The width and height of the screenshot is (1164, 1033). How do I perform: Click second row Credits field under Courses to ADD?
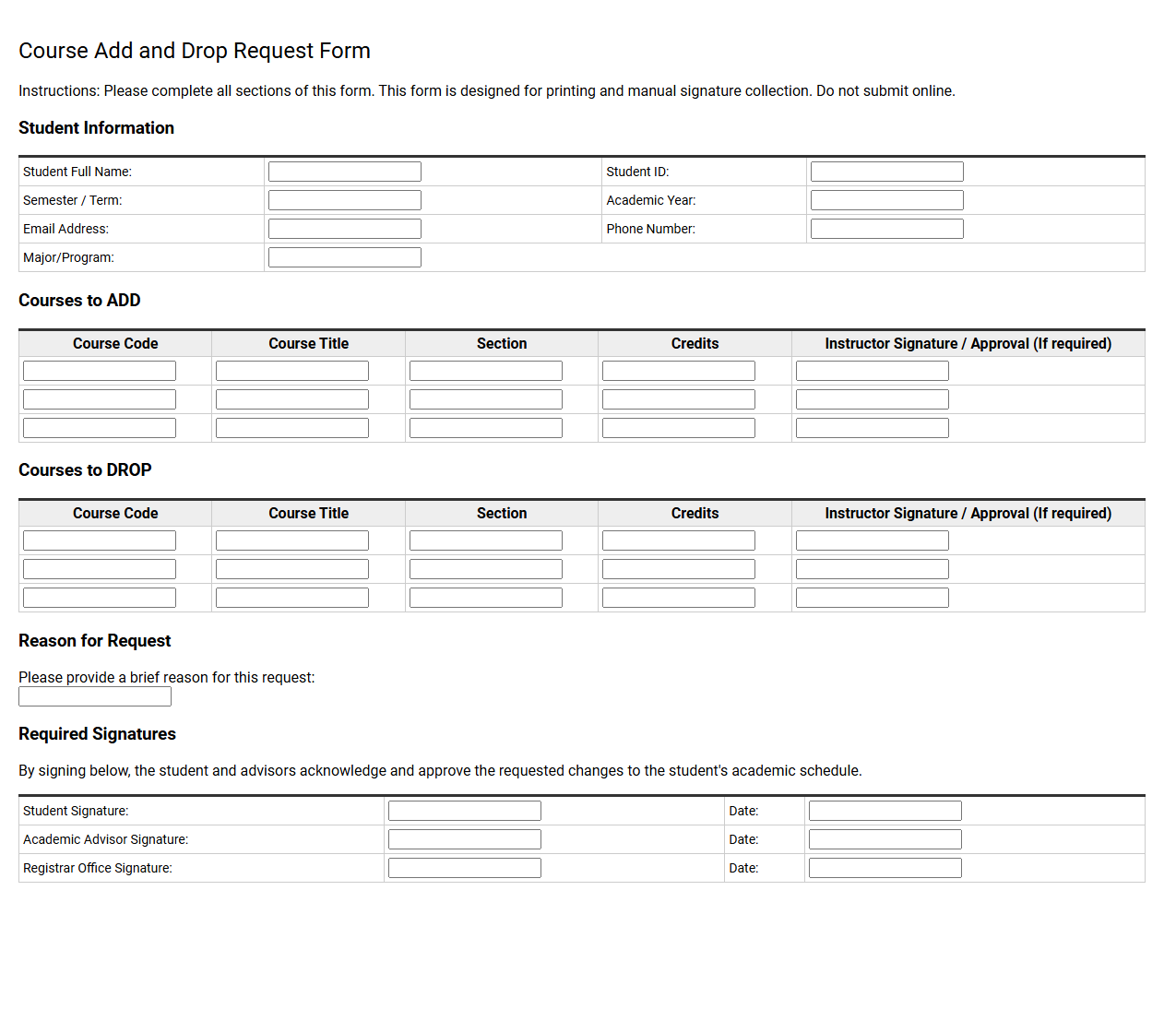(679, 399)
